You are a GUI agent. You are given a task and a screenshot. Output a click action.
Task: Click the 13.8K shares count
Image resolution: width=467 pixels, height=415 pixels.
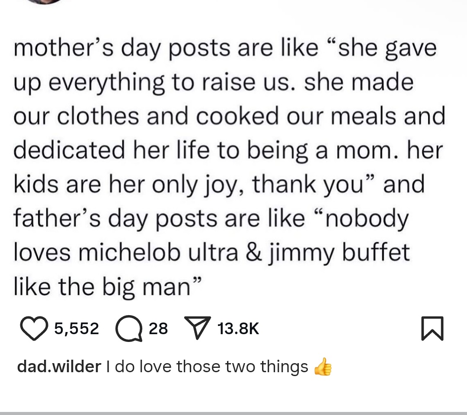pyautogui.click(x=238, y=329)
